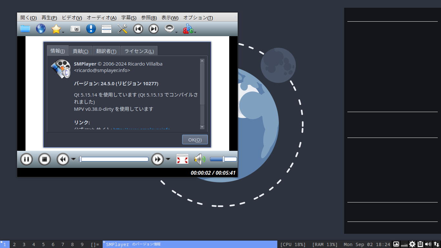Mute the volume with the speaker icon
Image resolution: width=441 pixels, height=248 pixels.
click(x=200, y=159)
